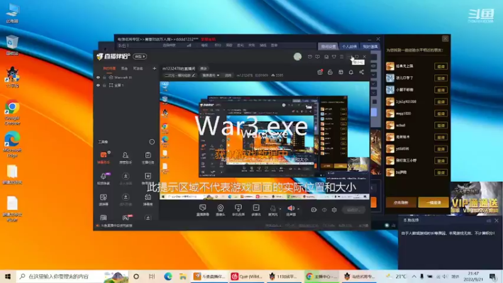Viewport: 503px width, 283px height.
Task: Open the screen capture source in bottom toolbar
Action: (202, 210)
